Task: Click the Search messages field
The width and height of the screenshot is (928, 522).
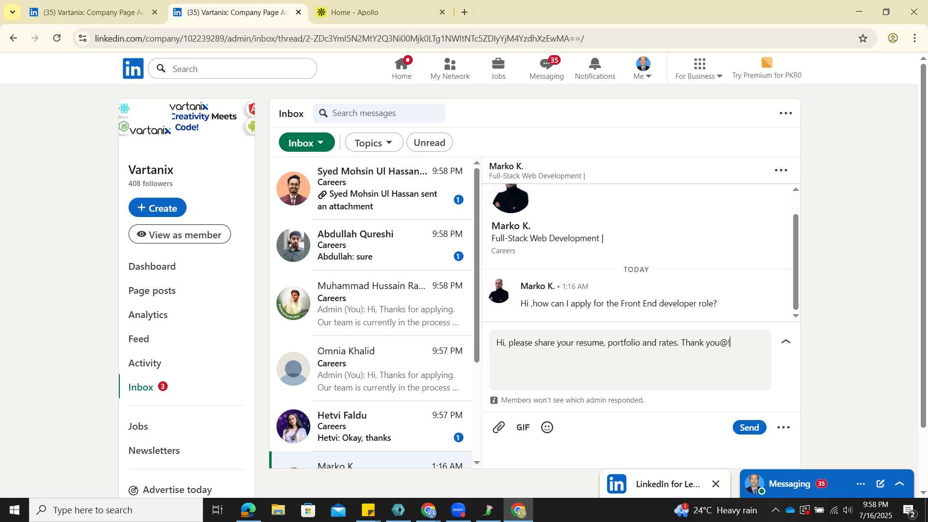Action: [x=379, y=113]
